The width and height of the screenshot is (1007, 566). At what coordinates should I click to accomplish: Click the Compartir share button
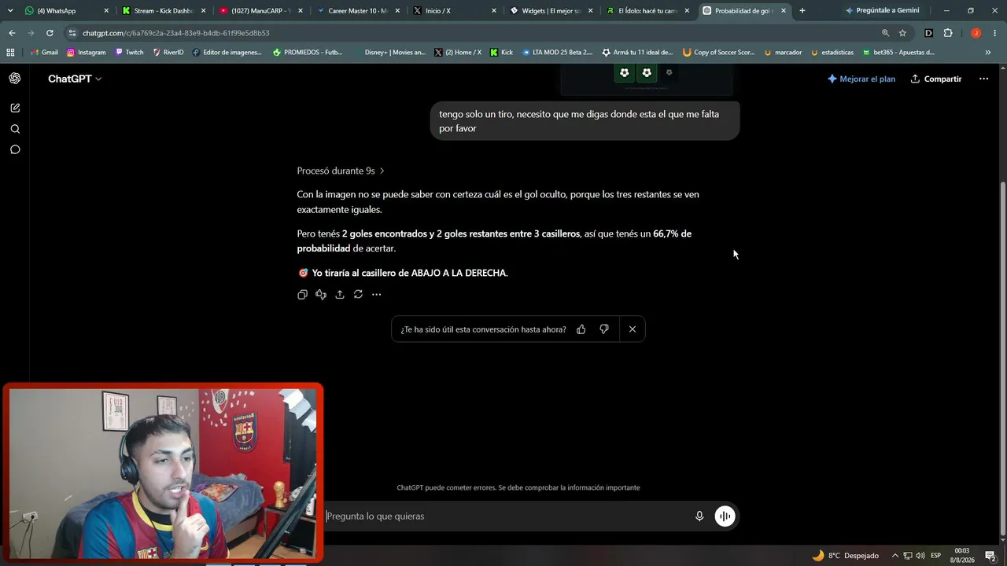coord(936,79)
